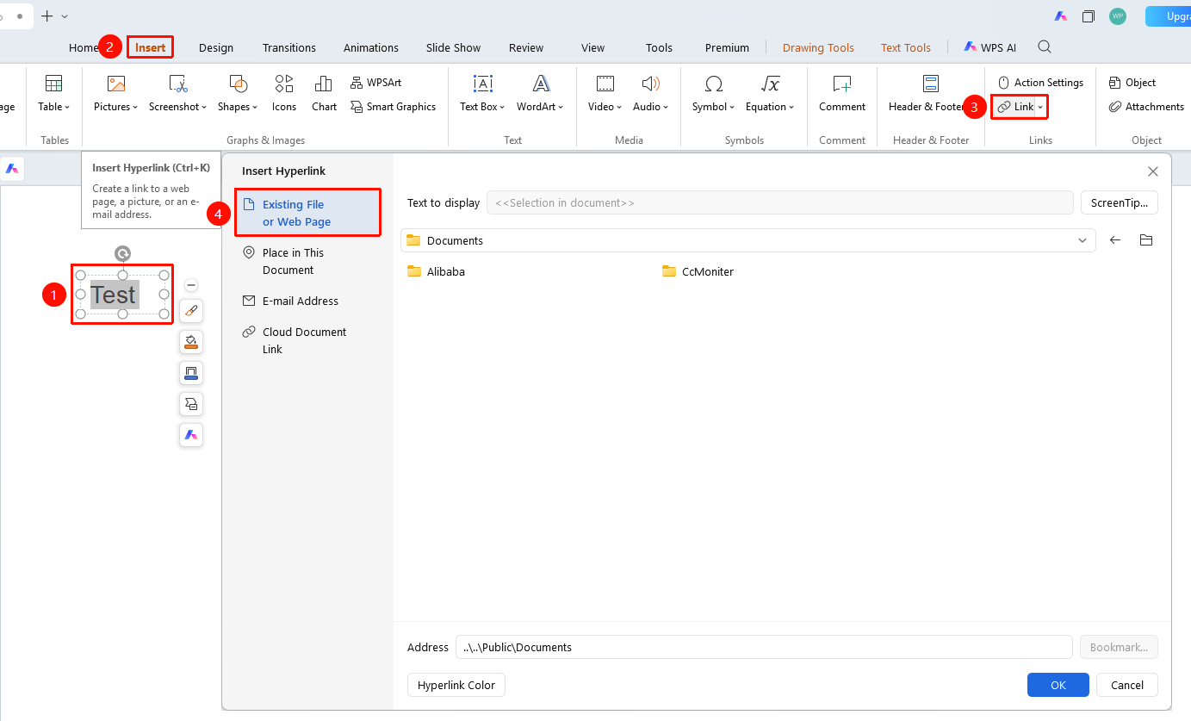Open Header & Footer settings
The width and height of the screenshot is (1191, 721).
[x=929, y=94]
